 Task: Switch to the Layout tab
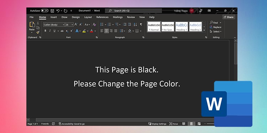tap(88, 17)
